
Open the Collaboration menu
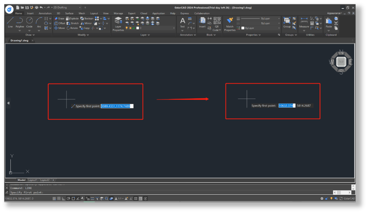tap(202, 13)
